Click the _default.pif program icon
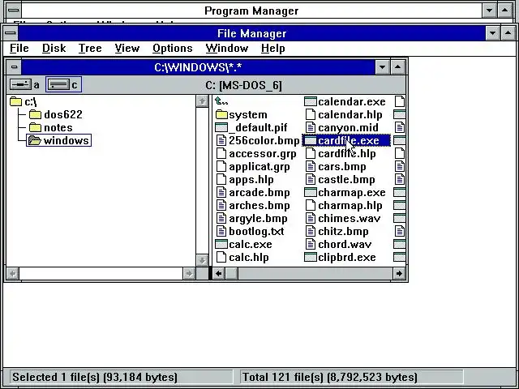The width and height of the screenshot is (519, 389). click(221, 127)
